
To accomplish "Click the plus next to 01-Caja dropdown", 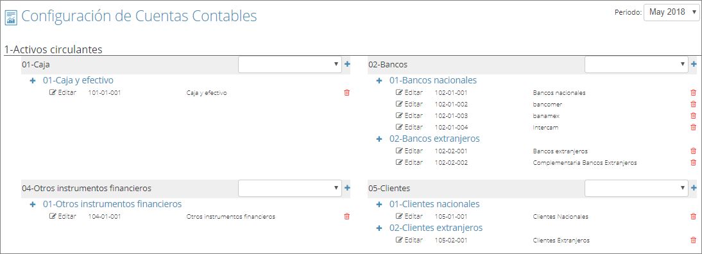I will 347,64.
